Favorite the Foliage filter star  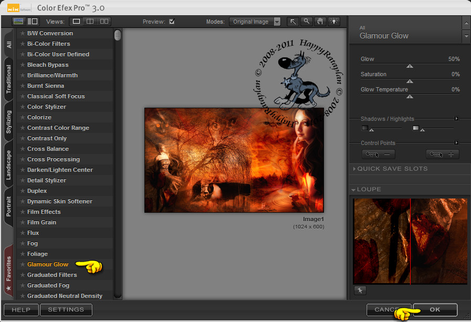(22, 254)
